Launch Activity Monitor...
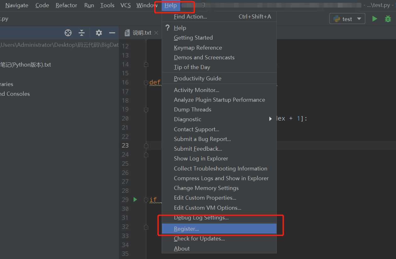This screenshot has height=259, width=396. coord(219,90)
